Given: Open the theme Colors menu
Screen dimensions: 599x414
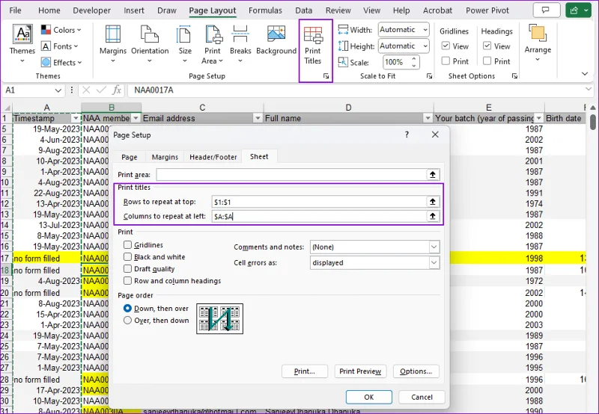Looking at the screenshot, I should 61,30.
